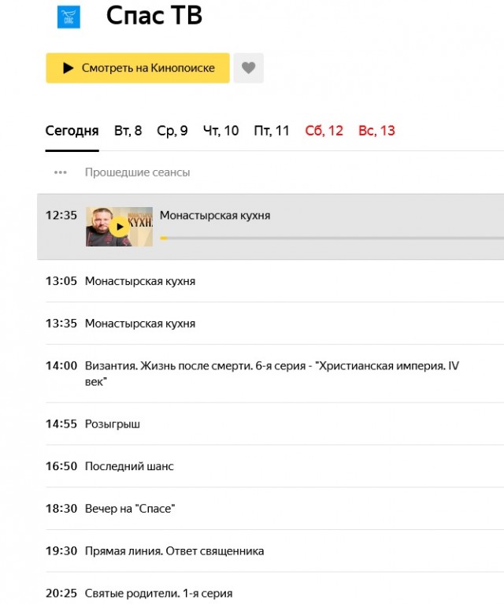Image resolution: width=504 pixels, height=604 pixels.
Task: Click the three dots next to Прошедшие сеансы
Action: [61, 172]
